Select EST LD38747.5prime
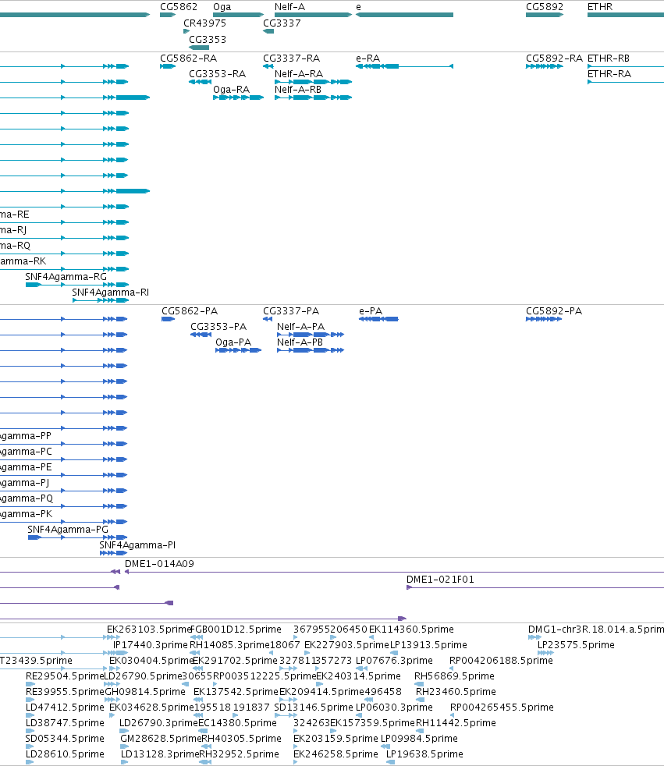 click(65, 723)
